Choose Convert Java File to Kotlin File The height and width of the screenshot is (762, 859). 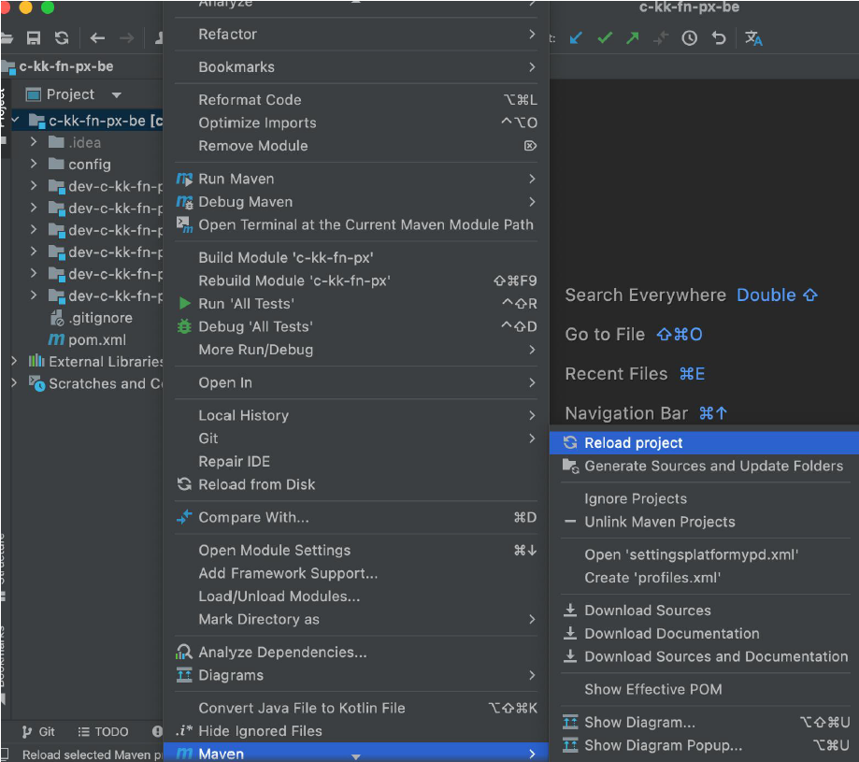(x=356, y=708)
